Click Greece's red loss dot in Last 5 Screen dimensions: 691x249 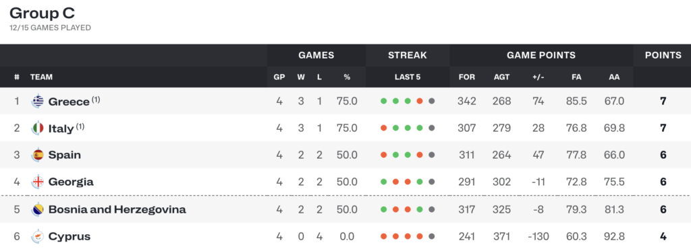(420, 102)
